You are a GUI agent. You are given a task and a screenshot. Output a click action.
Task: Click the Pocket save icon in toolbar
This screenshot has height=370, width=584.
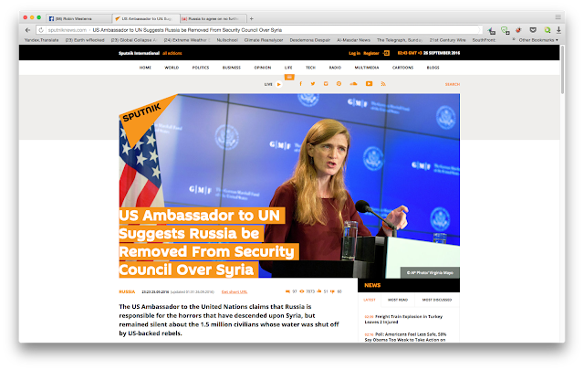pyautogui.click(x=533, y=30)
